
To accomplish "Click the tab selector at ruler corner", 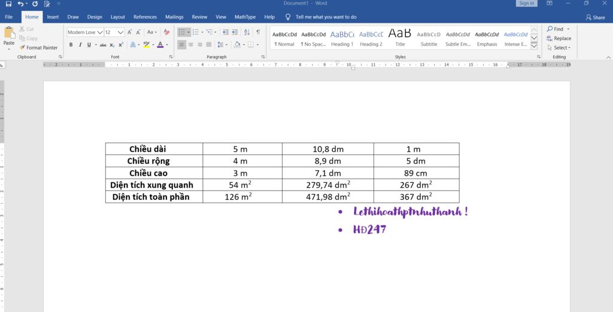I will [2, 66].
